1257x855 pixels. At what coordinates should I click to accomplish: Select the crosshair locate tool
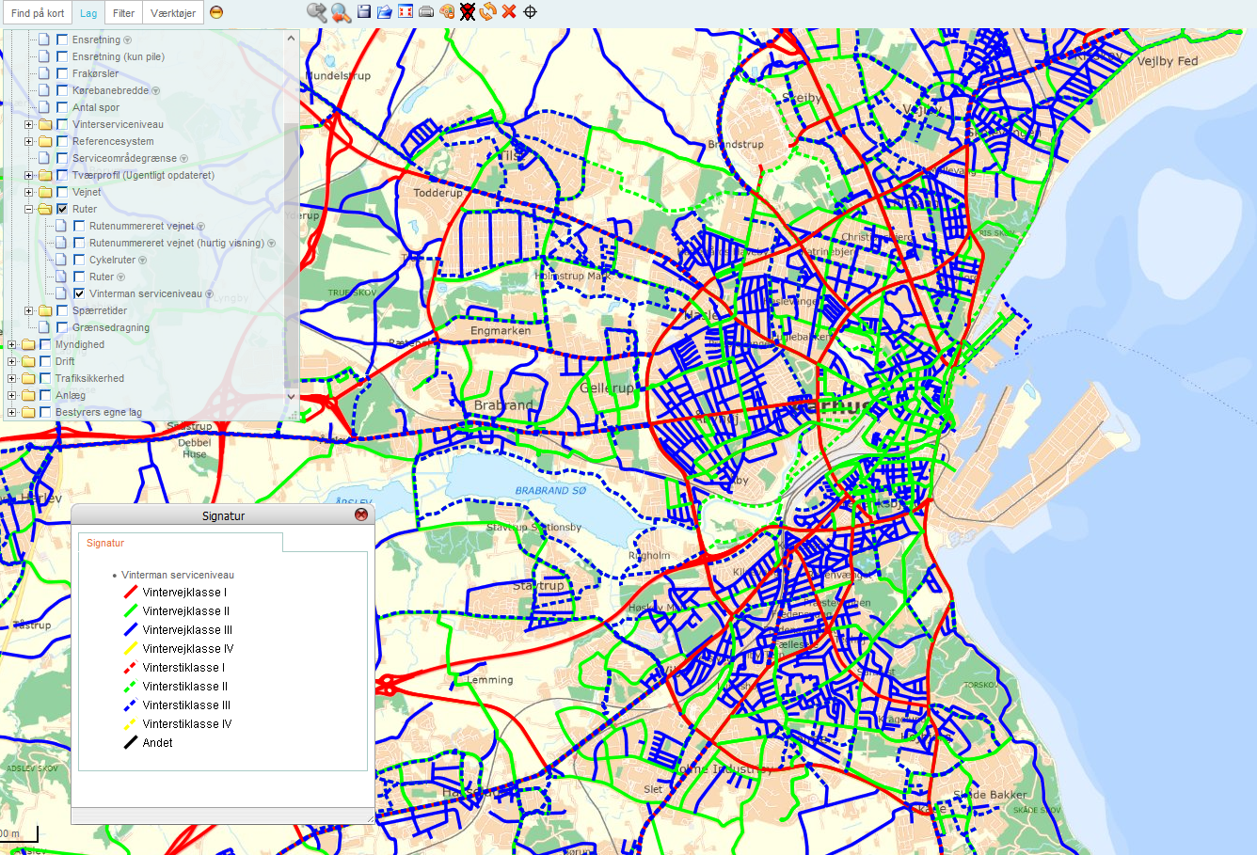[x=530, y=12]
